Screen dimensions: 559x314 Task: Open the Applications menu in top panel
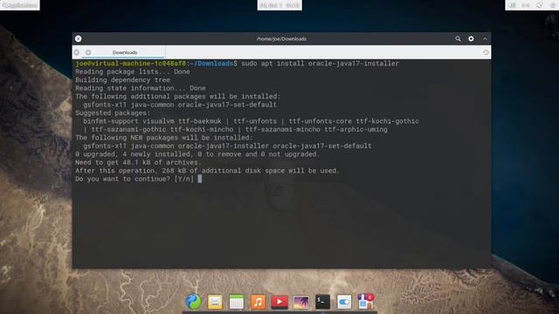click(x=19, y=5)
